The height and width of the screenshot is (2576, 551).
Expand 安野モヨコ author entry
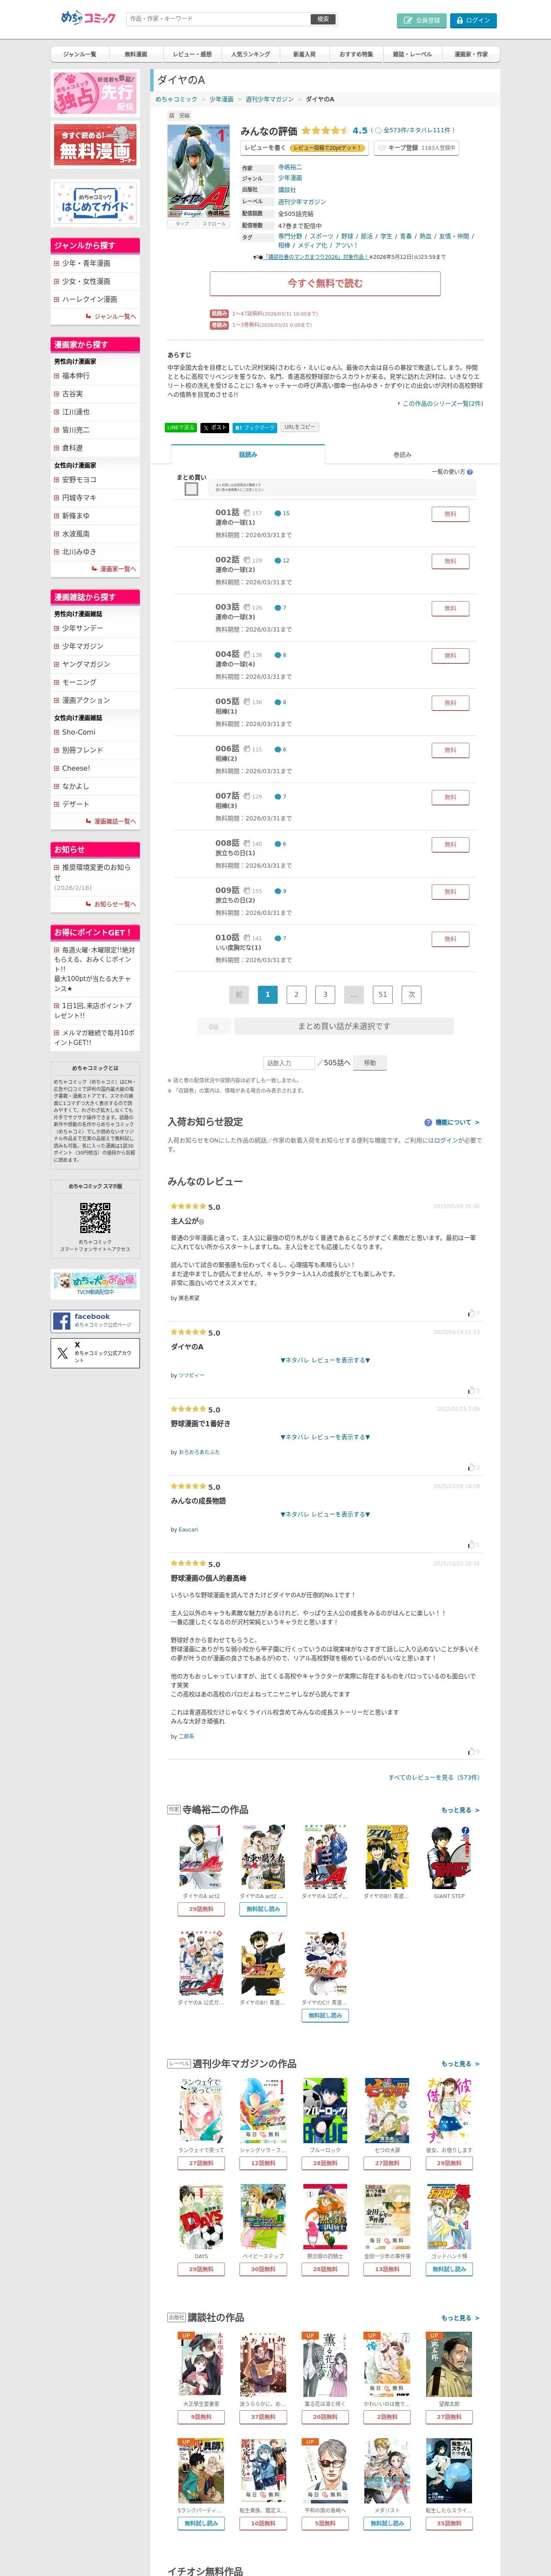95,480
